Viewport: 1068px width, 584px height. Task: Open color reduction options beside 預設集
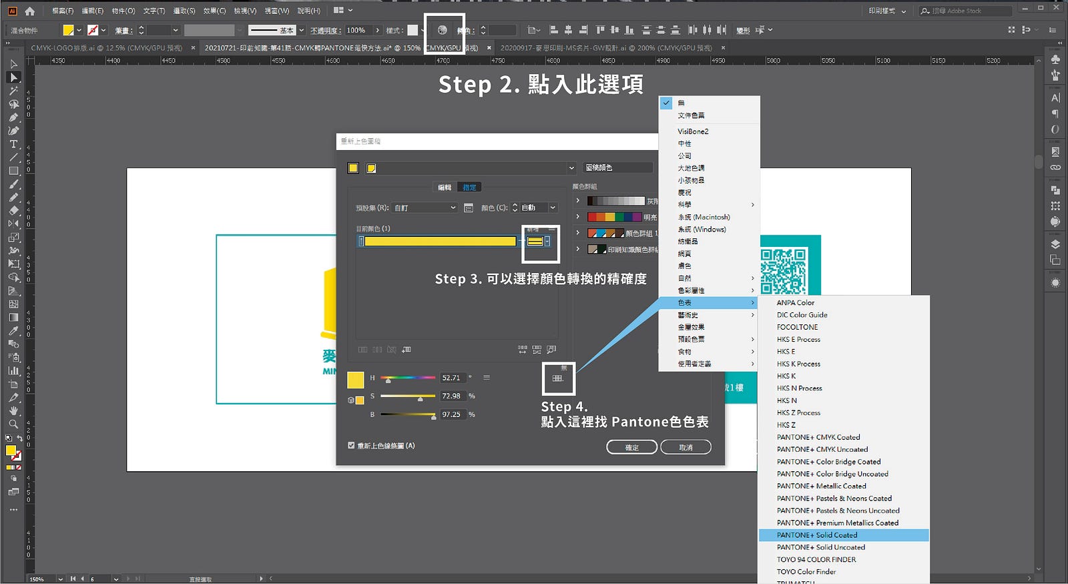469,208
